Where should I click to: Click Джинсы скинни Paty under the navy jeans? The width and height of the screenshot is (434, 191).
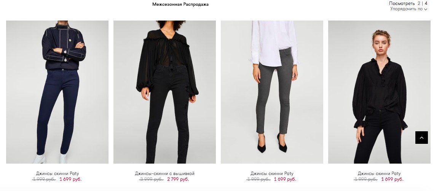pos(57,173)
